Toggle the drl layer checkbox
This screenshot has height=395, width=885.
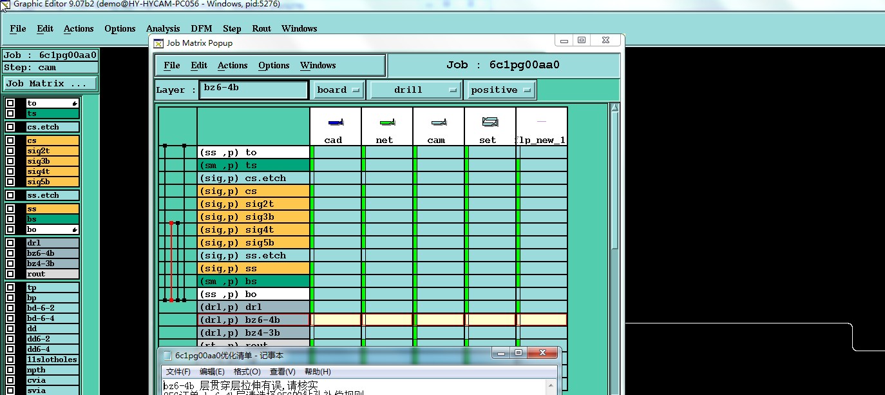[10, 243]
